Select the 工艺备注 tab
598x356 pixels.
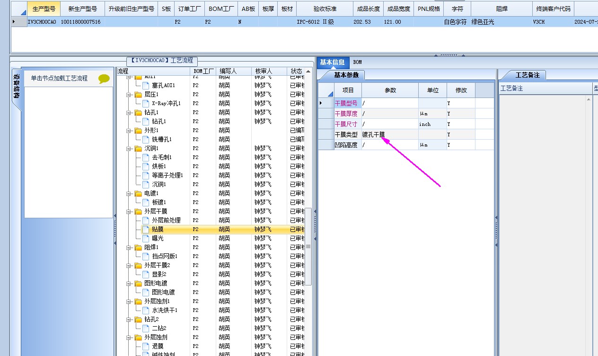527,75
